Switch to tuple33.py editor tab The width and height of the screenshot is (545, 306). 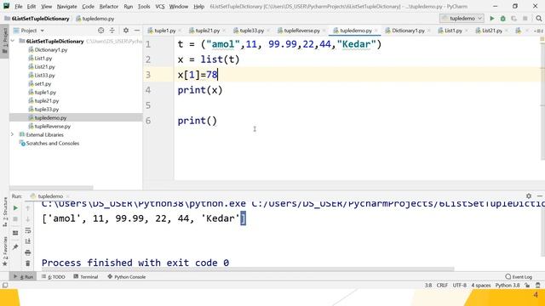click(251, 31)
